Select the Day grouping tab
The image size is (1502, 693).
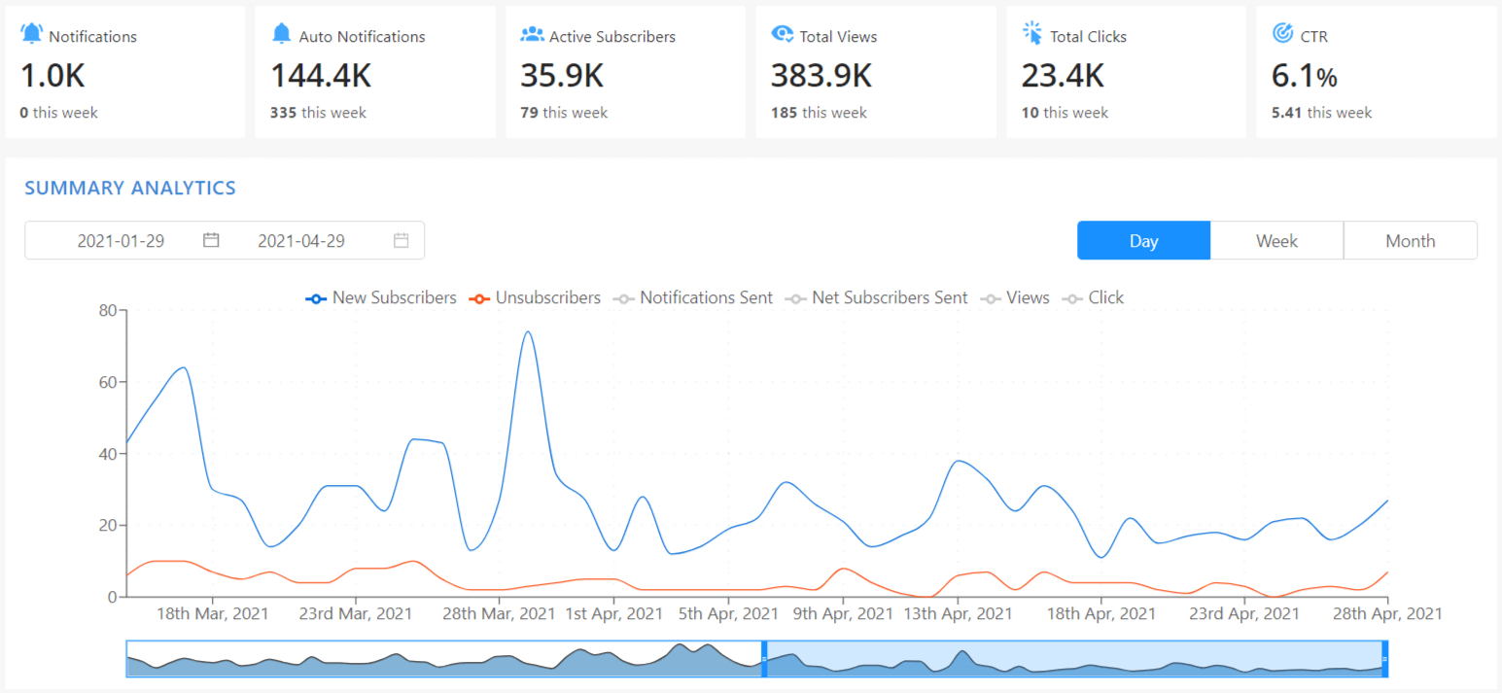tap(1143, 241)
